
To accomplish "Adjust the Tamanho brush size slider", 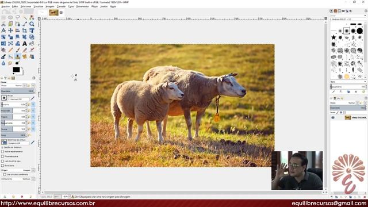I will coord(14,105).
